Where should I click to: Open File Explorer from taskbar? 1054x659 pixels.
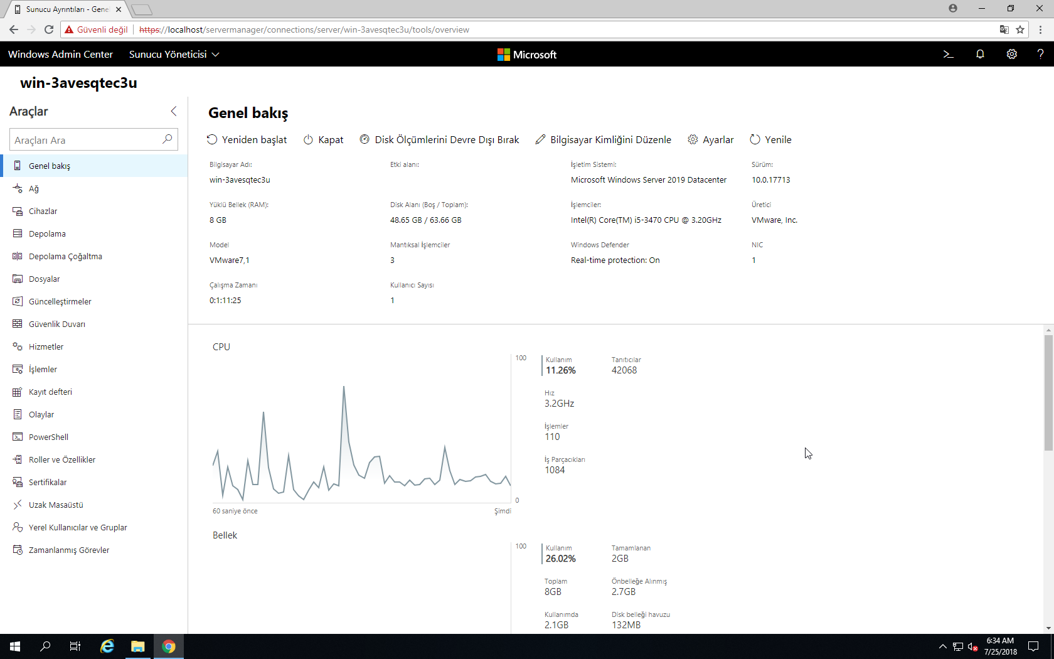(137, 646)
